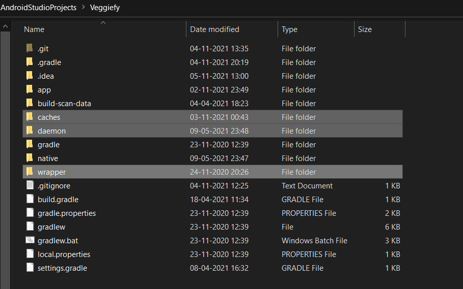Click the 6 KB size value
The image size is (463, 289).
pos(392,227)
